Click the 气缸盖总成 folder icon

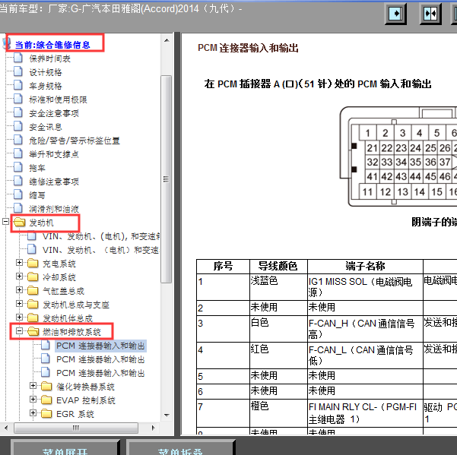(33, 290)
